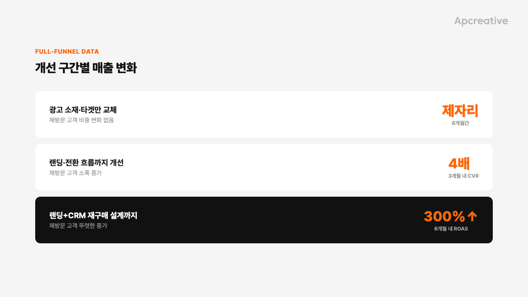
Task: Click the subtitle 재방문 고객 소폭 증가
Action: pyautogui.click(x=75, y=172)
